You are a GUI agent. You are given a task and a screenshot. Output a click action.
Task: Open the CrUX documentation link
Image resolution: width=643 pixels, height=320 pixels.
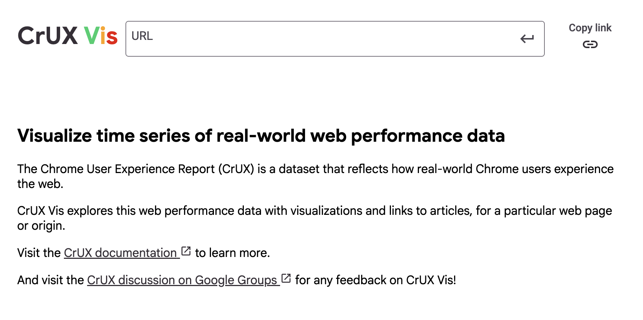pyautogui.click(x=120, y=253)
